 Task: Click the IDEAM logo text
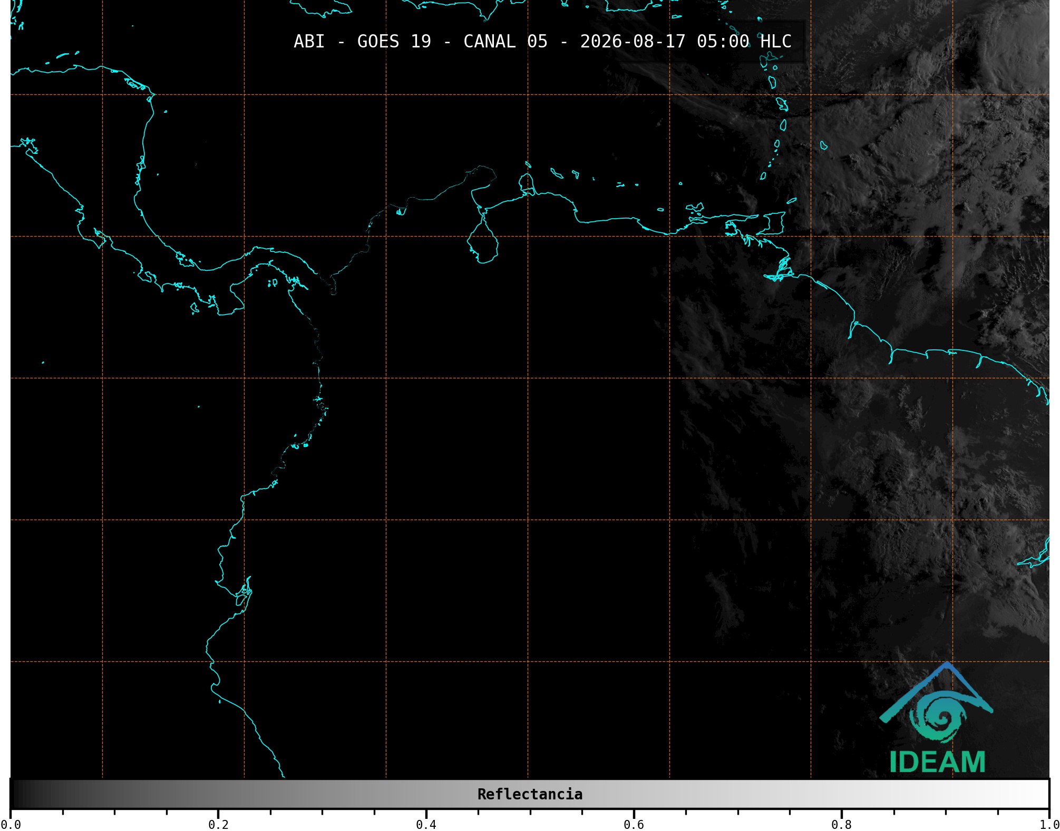(x=937, y=762)
